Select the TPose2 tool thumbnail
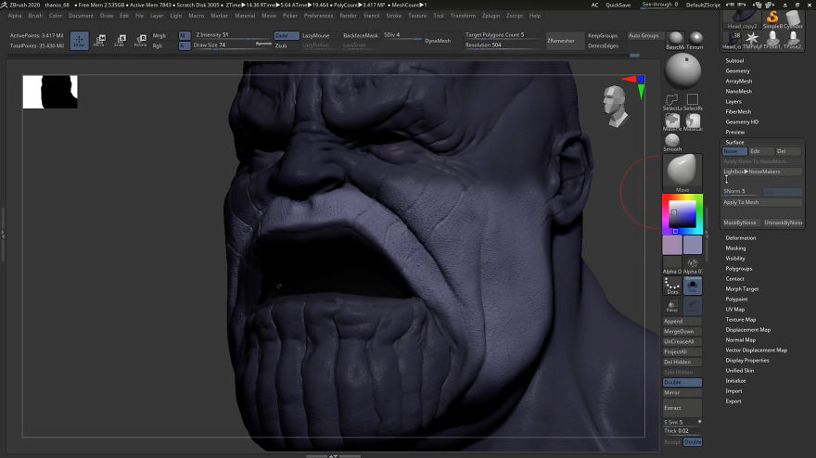 click(x=793, y=40)
